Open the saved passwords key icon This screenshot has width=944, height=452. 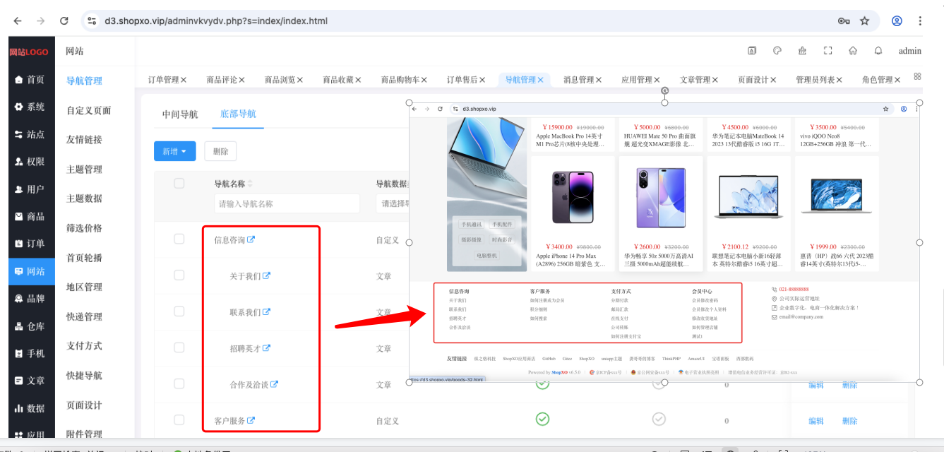pos(844,21)
